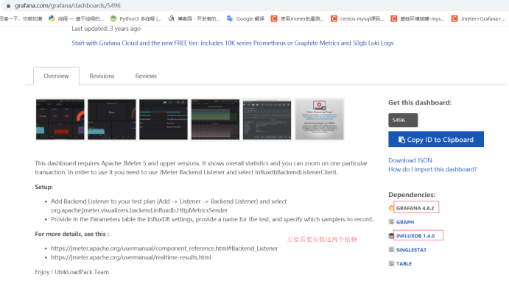509x286 pixels.
Task: Click the panel icon next to TABLE
Action: pos(391,264)
